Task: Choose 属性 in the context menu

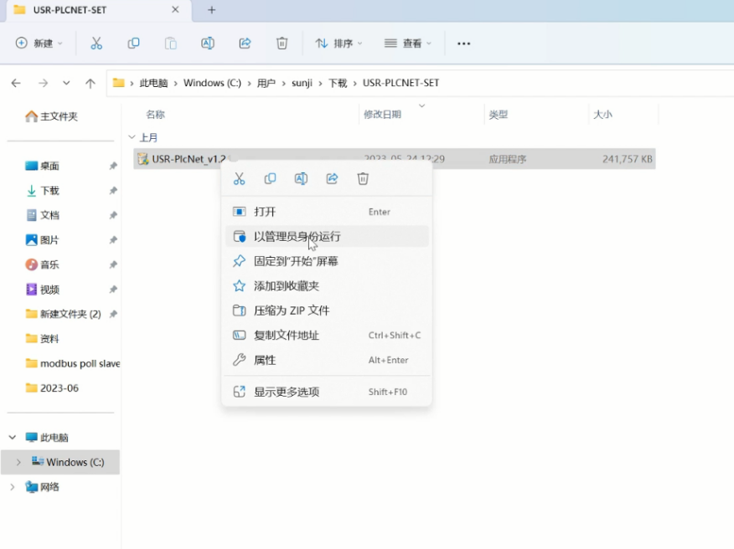Action: (x=265, y=360)
